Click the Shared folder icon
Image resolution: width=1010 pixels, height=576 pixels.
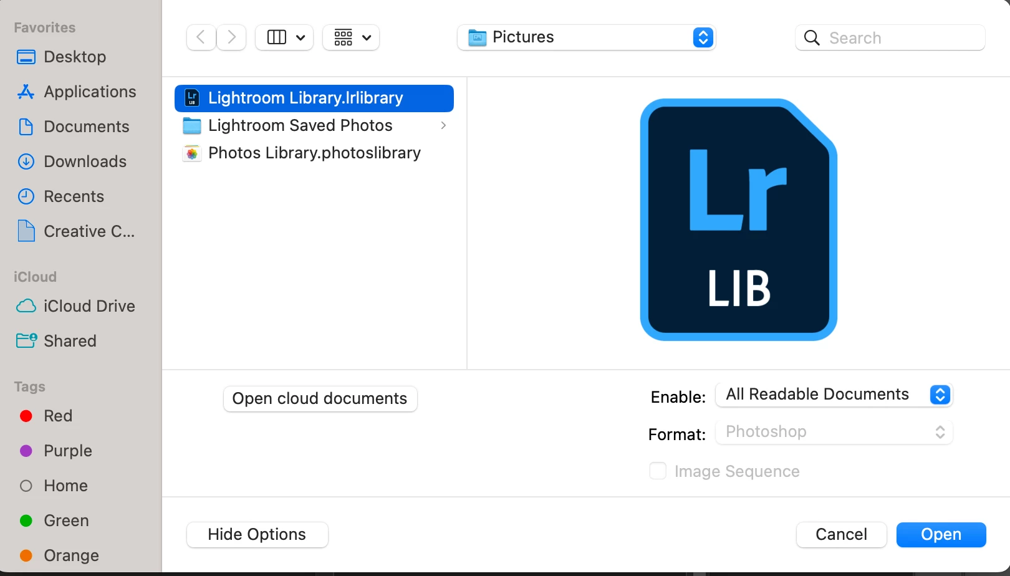26,341
